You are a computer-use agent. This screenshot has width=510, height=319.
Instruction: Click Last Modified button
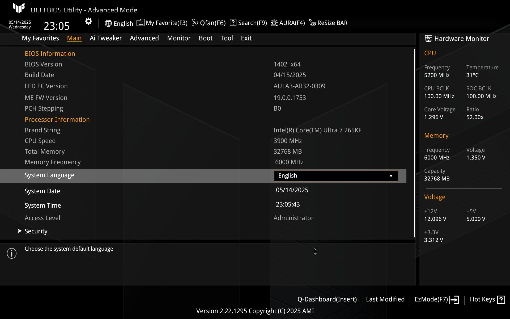click(385, 299)
